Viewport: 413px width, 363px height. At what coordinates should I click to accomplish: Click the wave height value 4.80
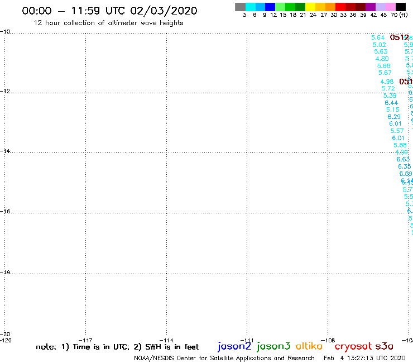click(382, 59)
